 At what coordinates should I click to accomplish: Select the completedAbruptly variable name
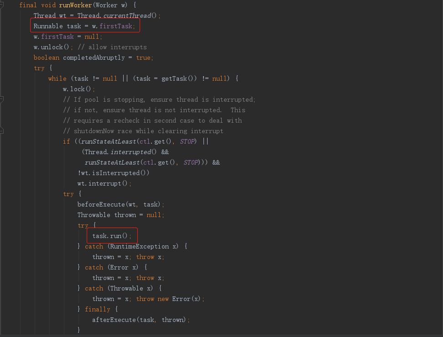tap(94, 57)
